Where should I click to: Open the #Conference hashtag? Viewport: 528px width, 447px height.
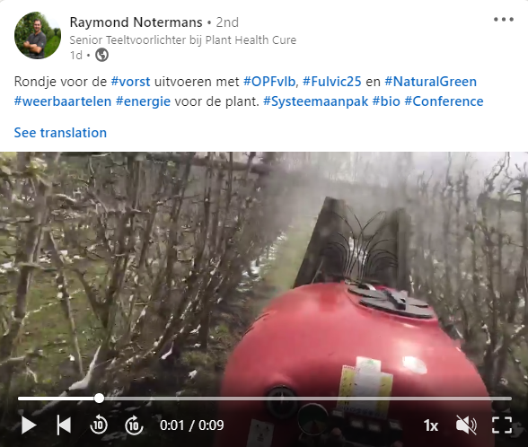444,101
